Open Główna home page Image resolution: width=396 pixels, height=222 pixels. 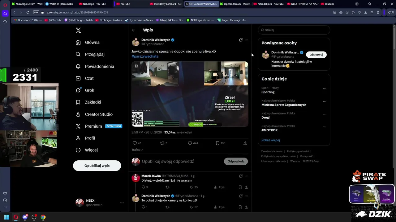tap(88, 42)
